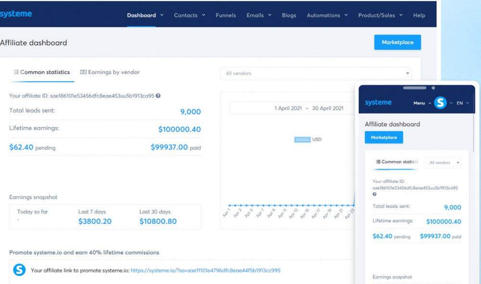The height and width of the screenshot is (284, 481).
Task: Open All vendors dropdown in mobile preview
Action: click(443, 163)
